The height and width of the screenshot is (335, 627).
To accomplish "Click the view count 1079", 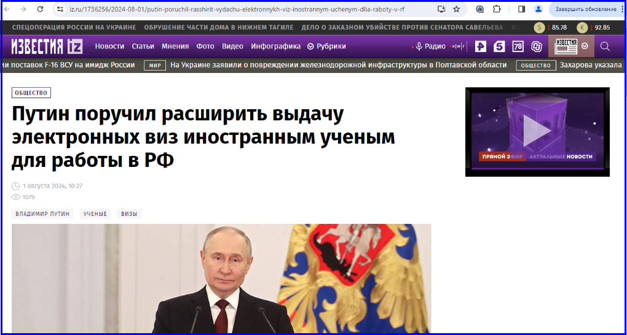I will pos(28,197).
